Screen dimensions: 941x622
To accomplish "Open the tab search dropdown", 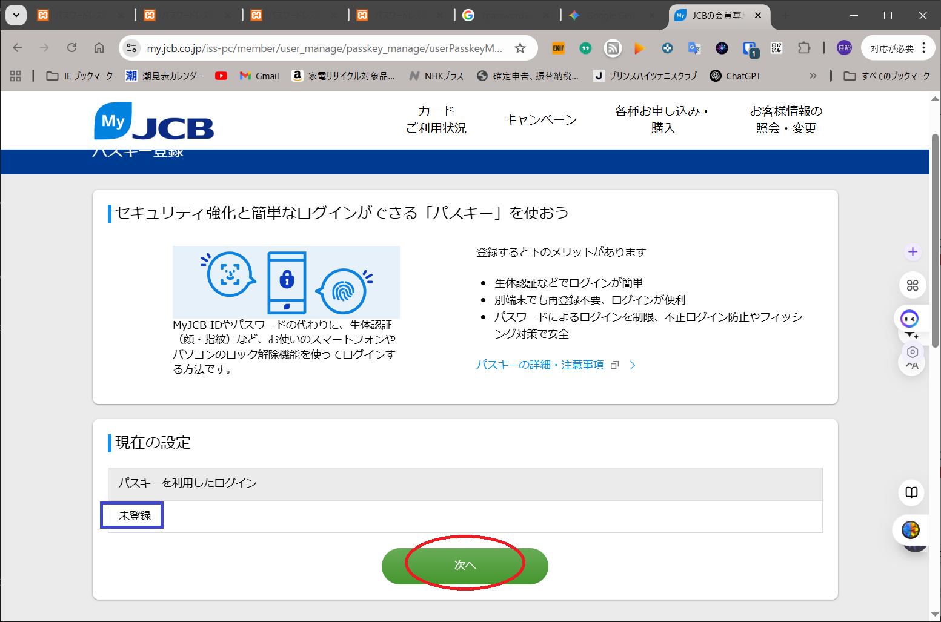I will tap(16, 15).
